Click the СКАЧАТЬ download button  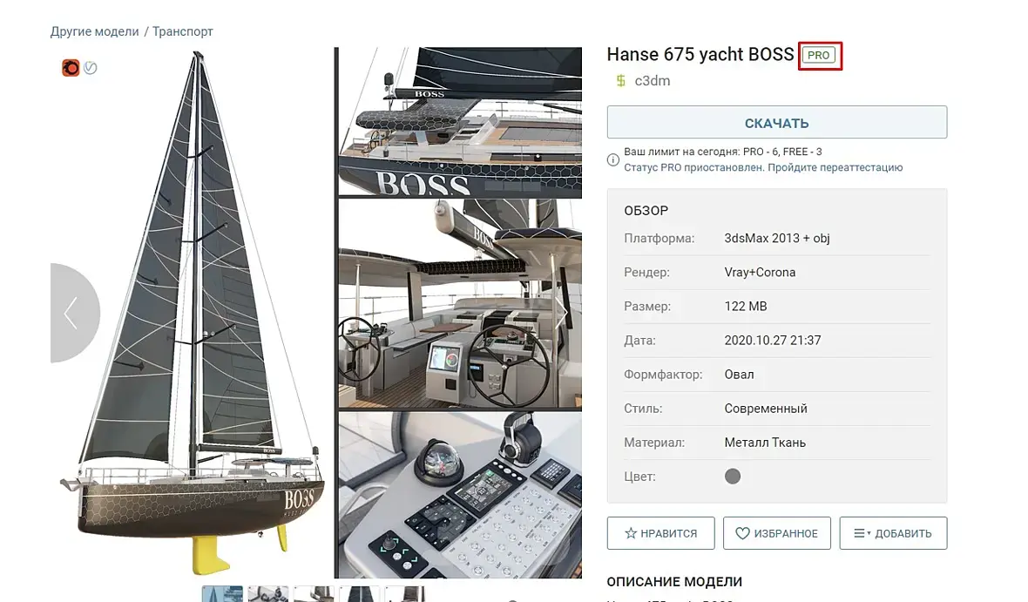click(x=777, y=123)
